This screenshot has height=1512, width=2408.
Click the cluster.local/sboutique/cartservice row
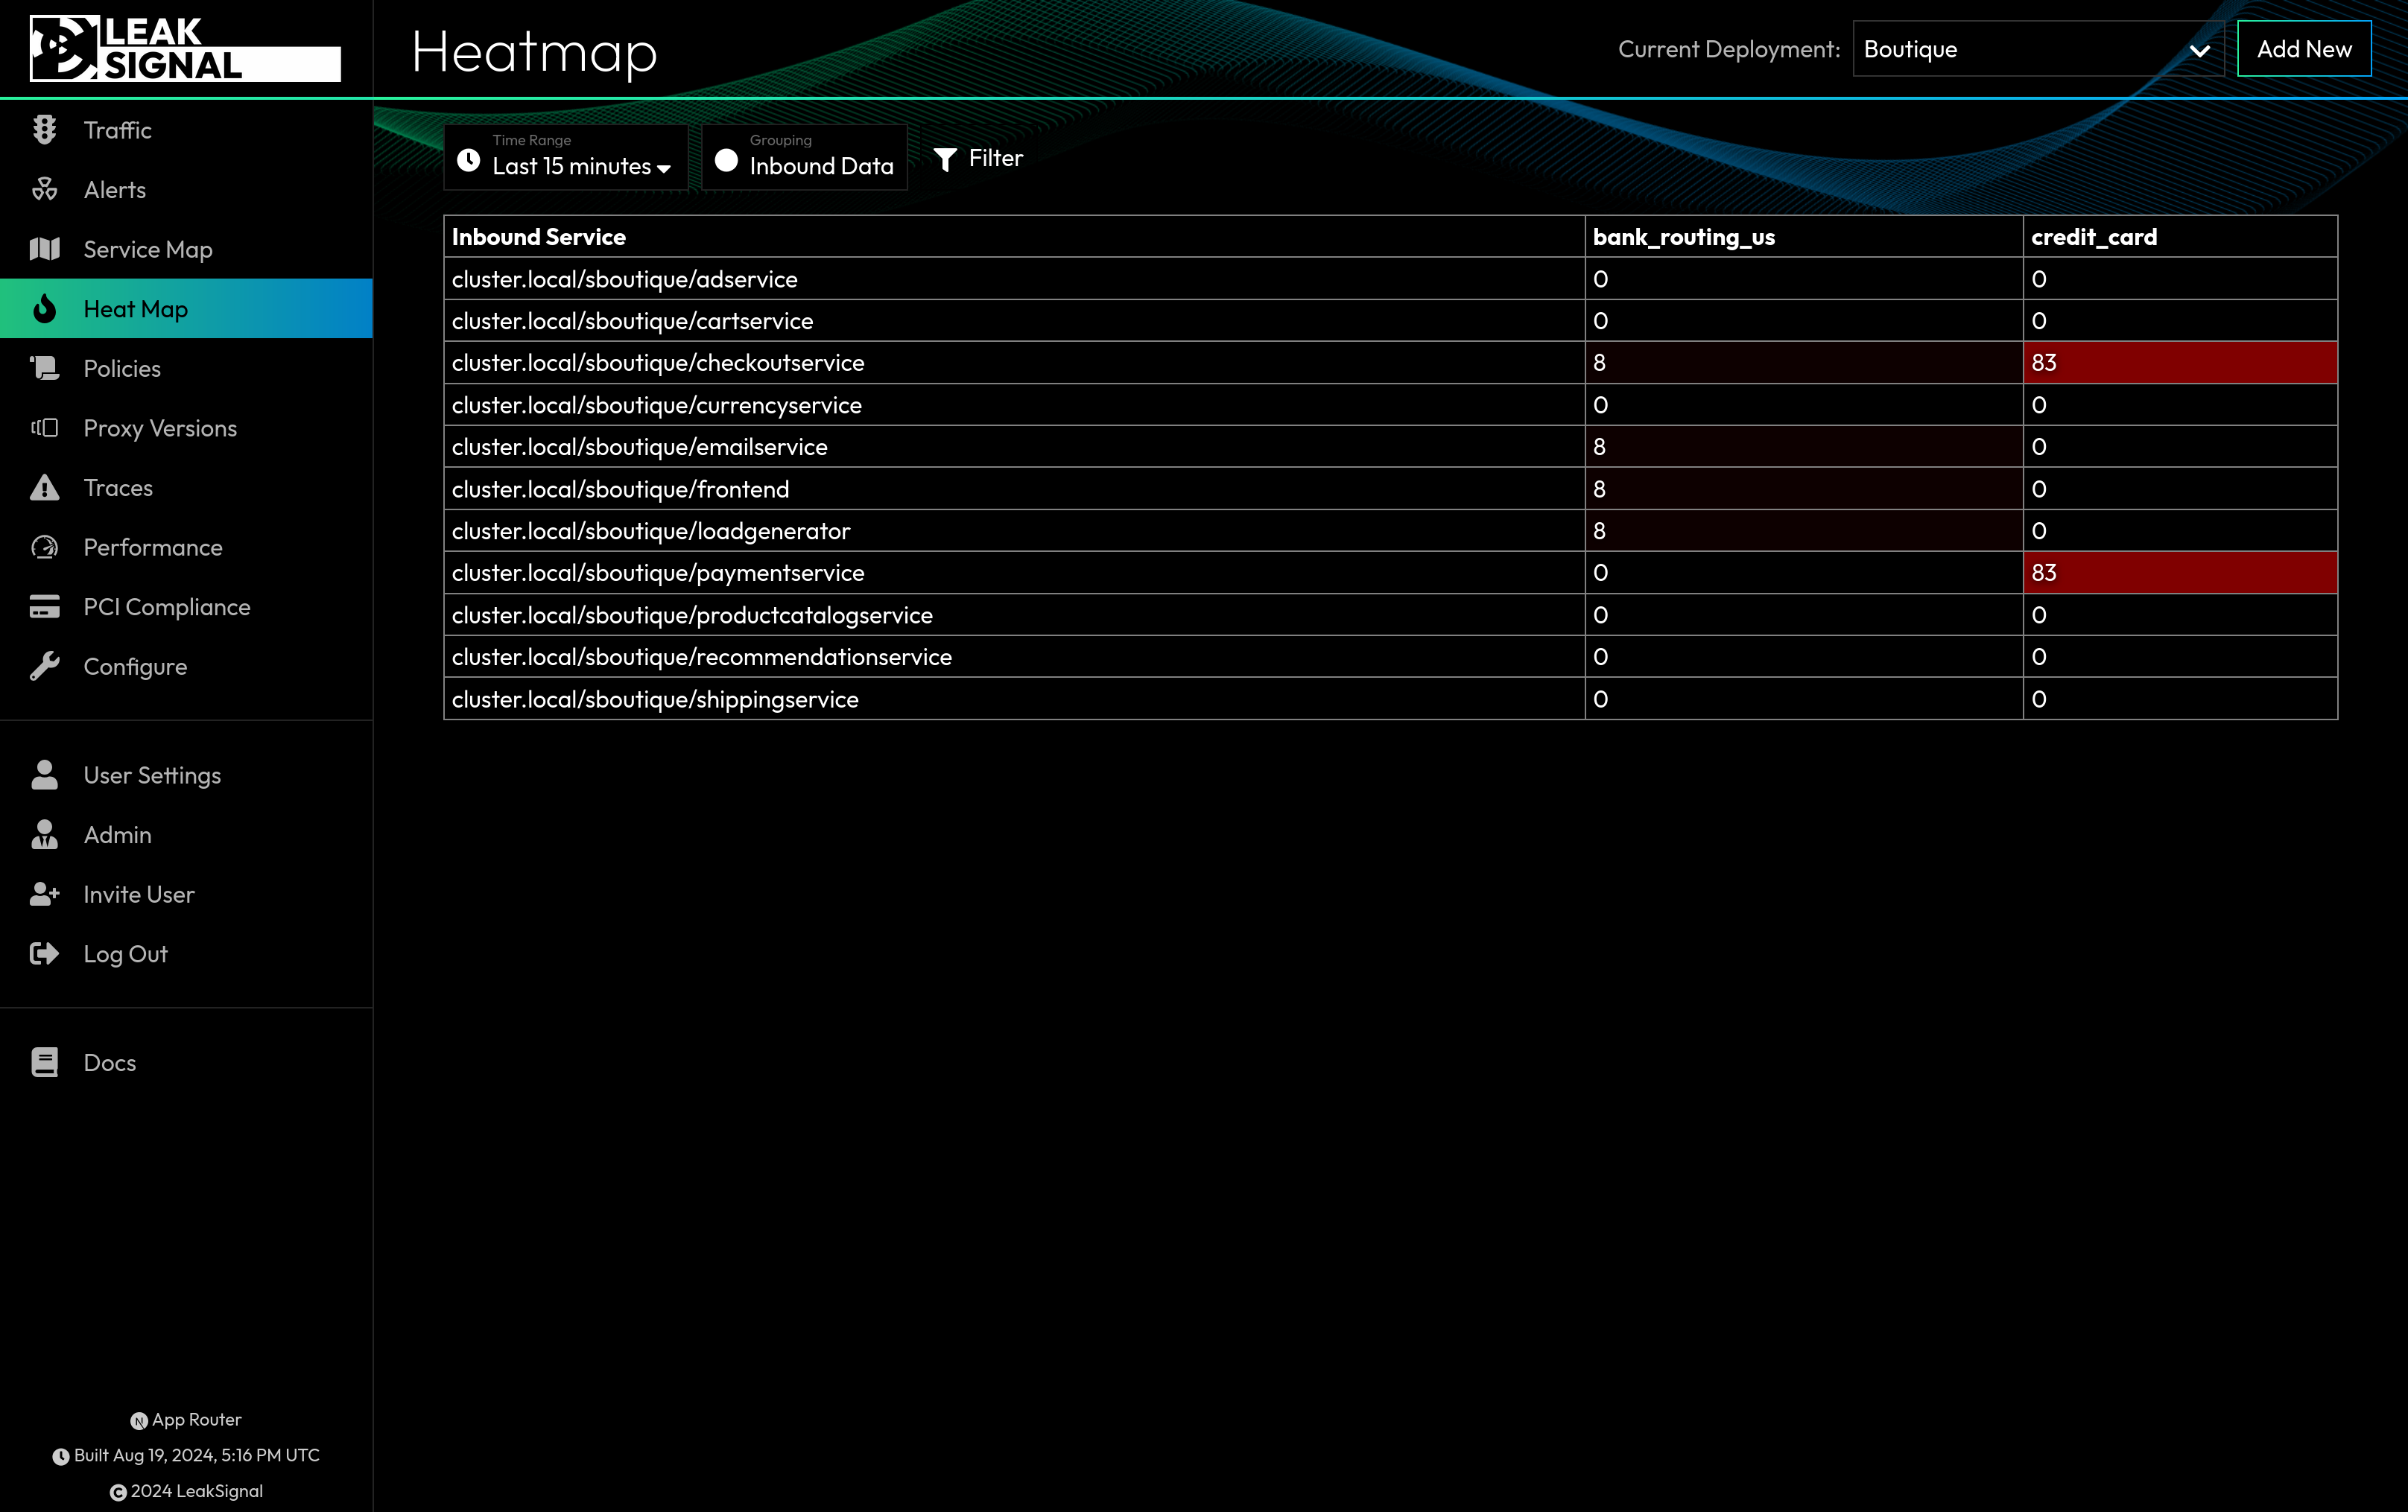1390,321
